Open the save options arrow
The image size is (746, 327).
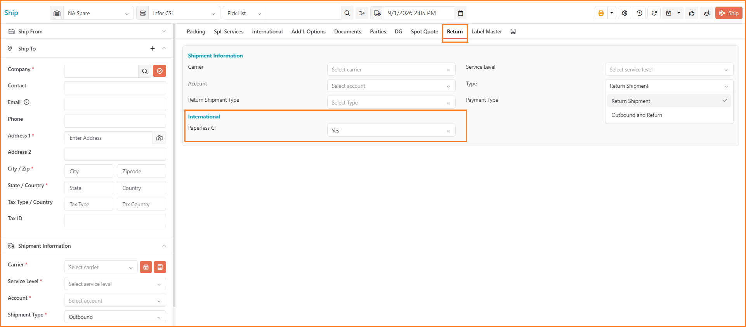(x=679, y=13)
